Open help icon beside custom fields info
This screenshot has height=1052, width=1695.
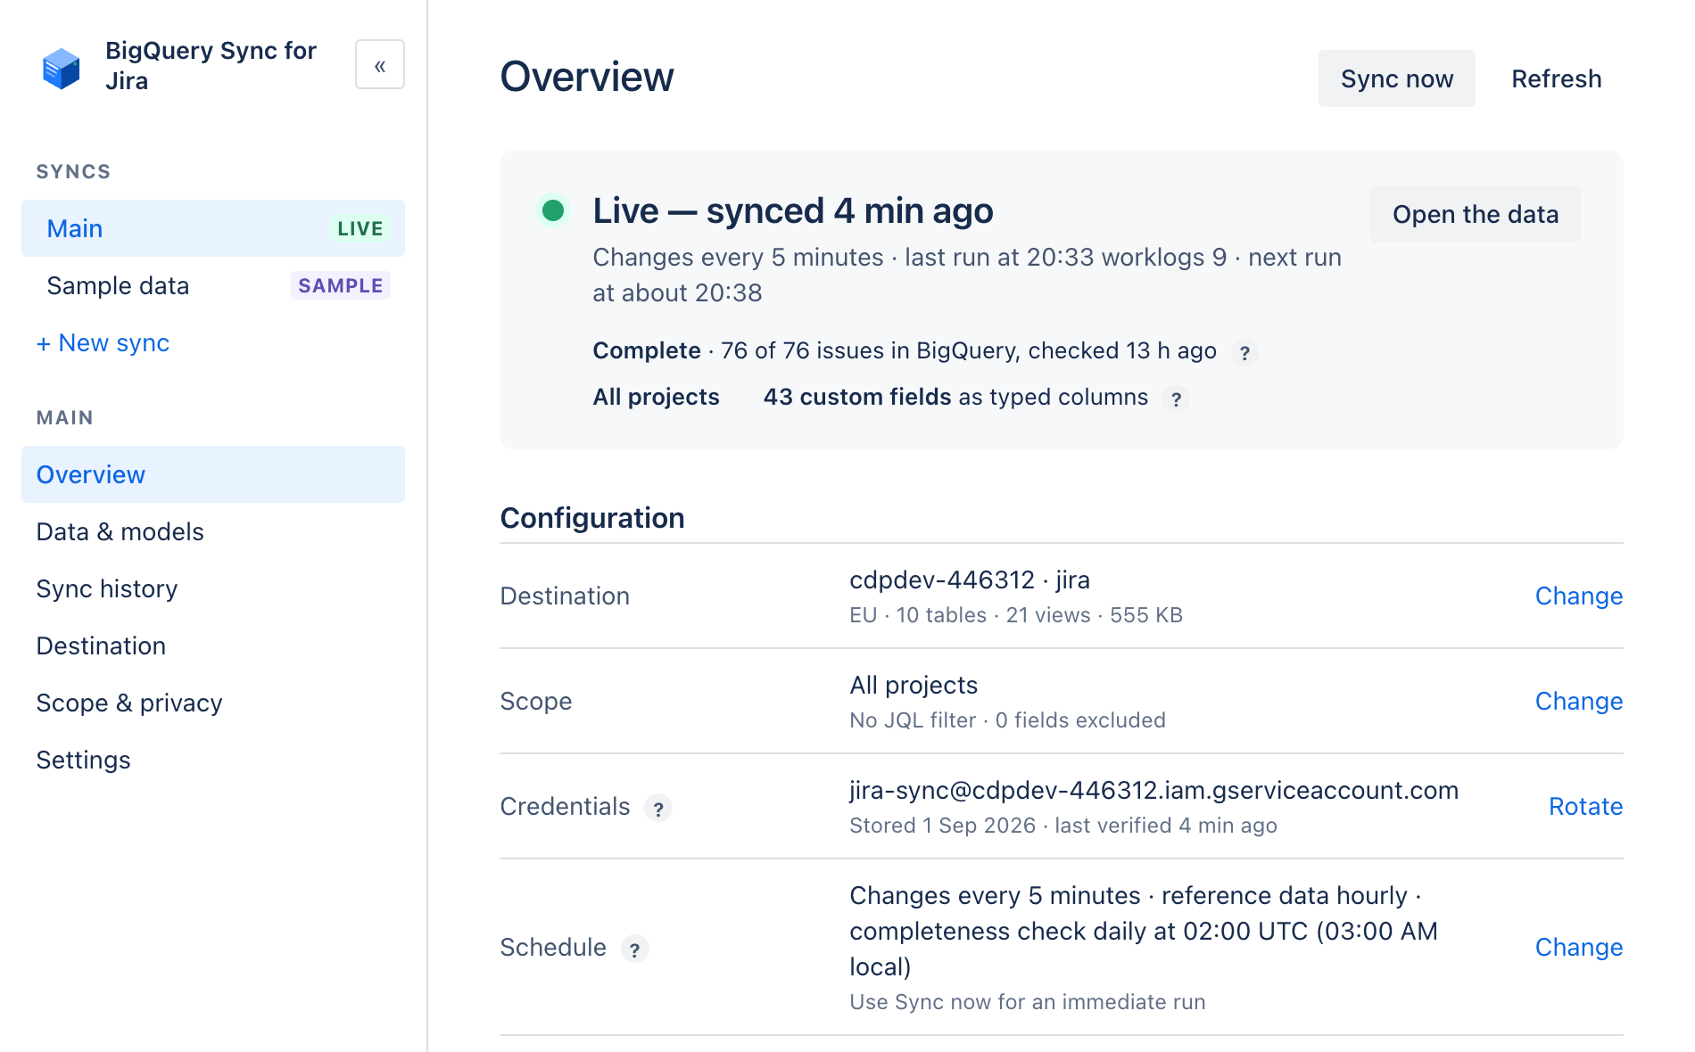1176,399
